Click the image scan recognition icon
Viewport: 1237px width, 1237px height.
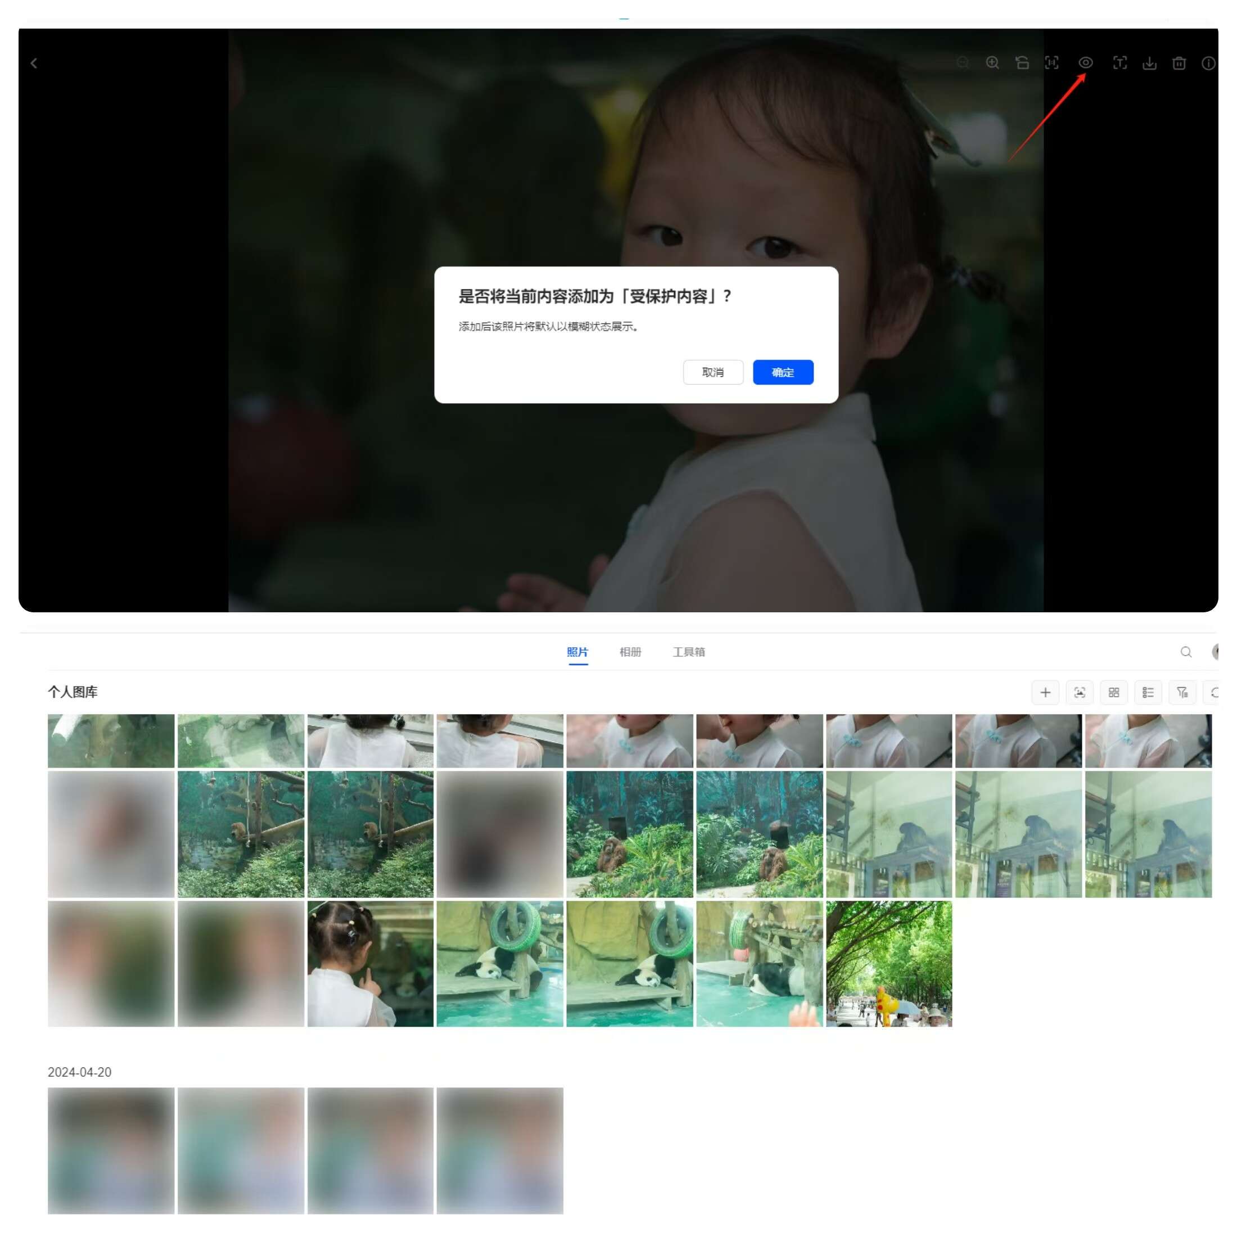pyautogui.click(x=1080, y=692)
